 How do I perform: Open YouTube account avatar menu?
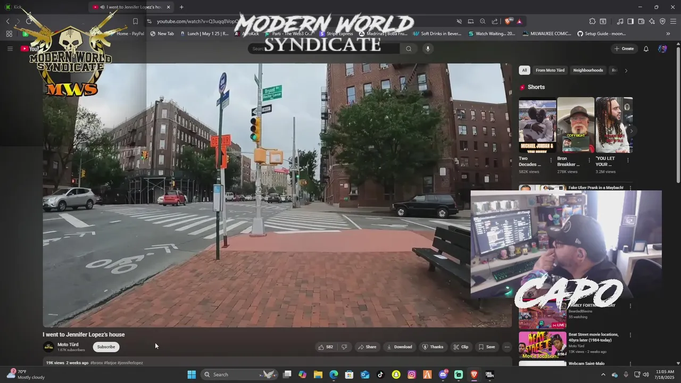point(662,48)
